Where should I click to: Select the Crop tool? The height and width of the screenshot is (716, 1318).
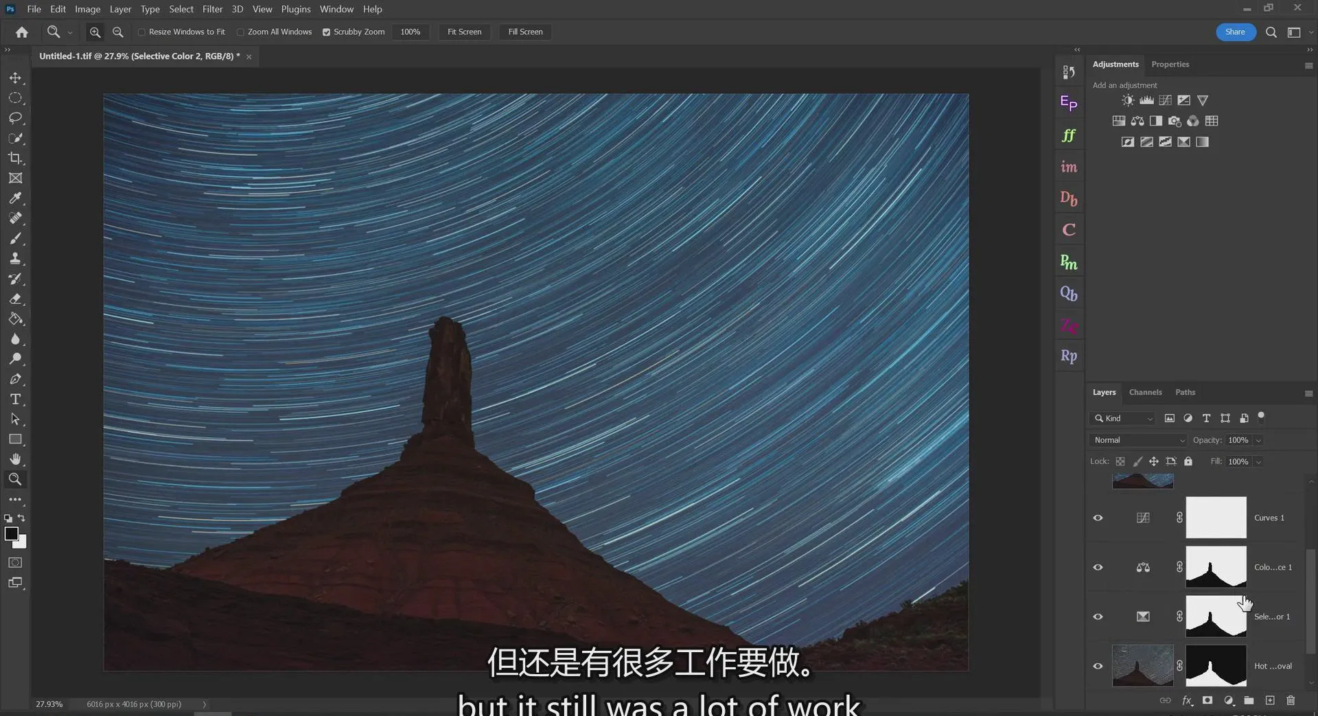click(x=15, y=158)
